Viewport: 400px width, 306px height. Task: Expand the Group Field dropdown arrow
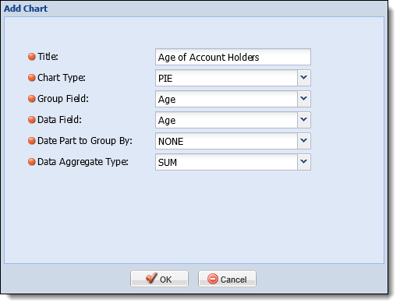point(304,99)
